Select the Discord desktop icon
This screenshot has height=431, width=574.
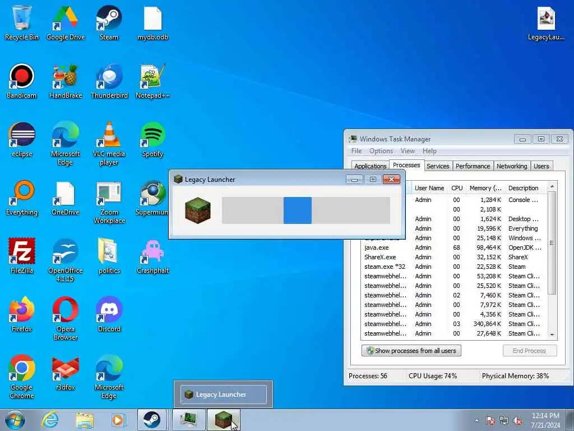(x=109, y=314)
